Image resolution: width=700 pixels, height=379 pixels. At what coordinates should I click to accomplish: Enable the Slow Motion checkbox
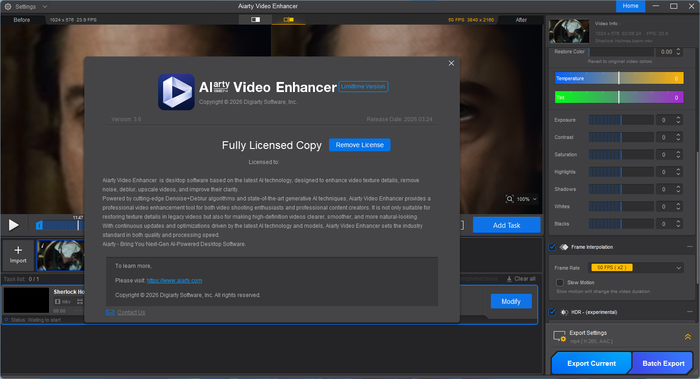[560, 282]
